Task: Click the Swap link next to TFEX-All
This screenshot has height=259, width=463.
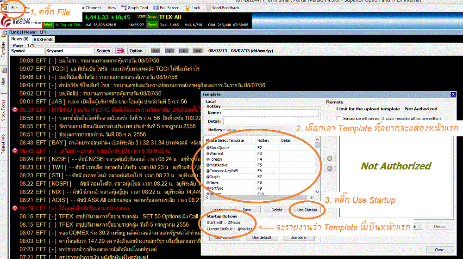Action: click(x=152, y=17)
